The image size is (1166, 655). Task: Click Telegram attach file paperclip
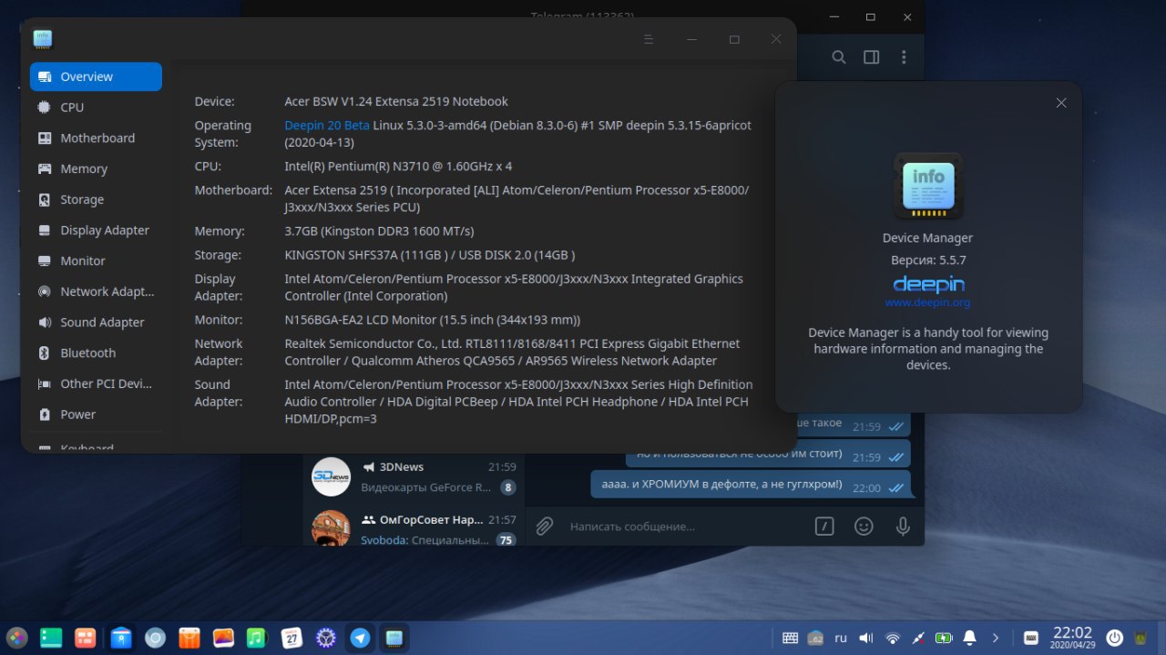[544, 527]
